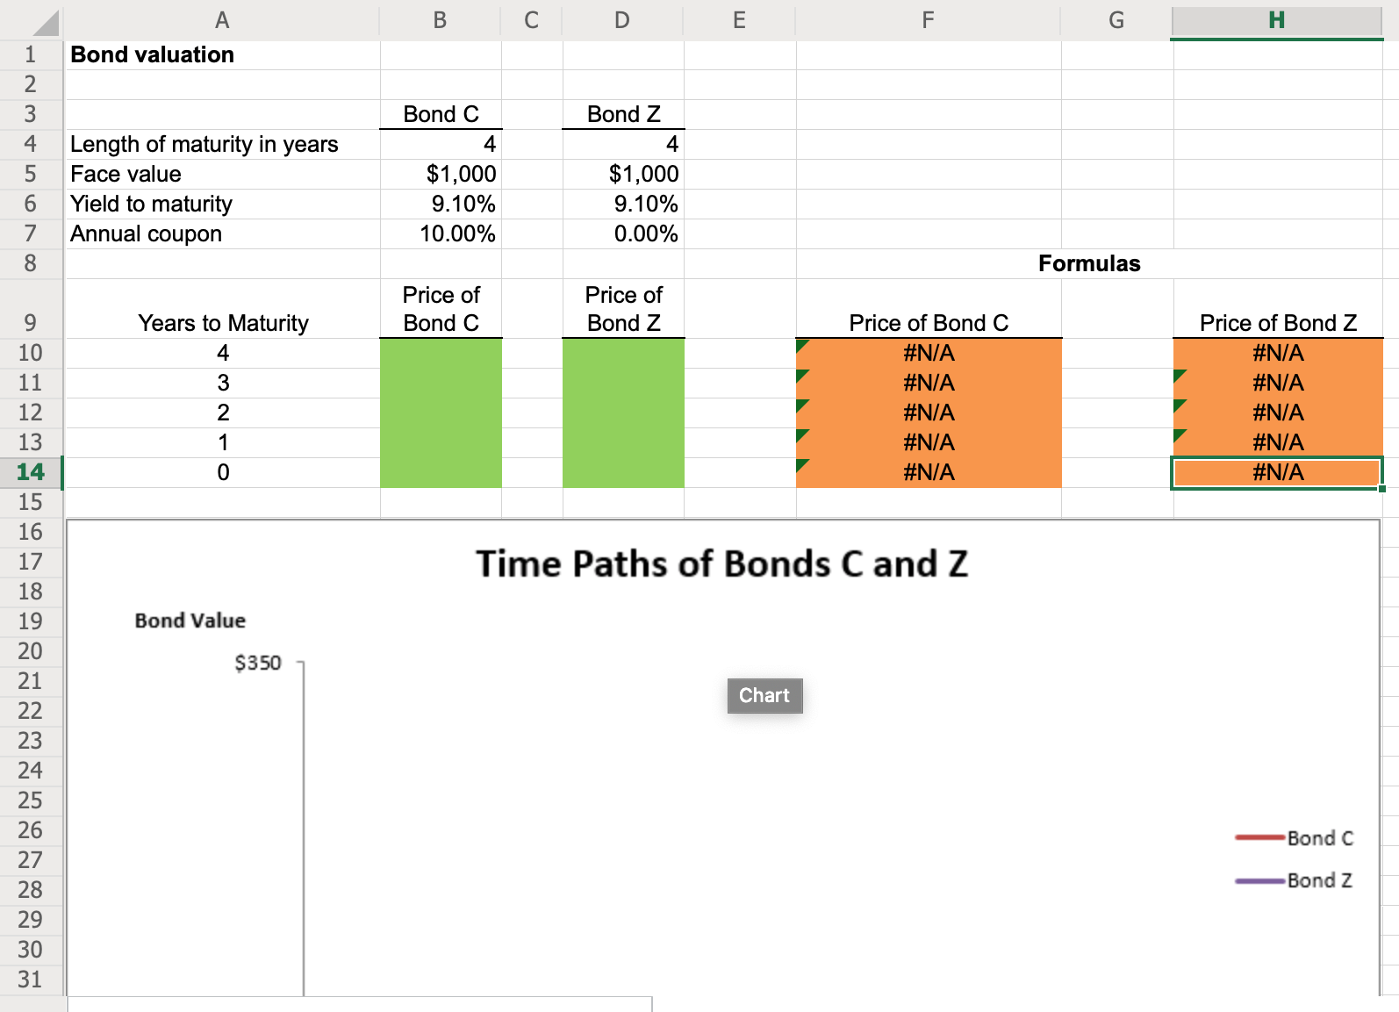The height and width of the screenshot is (1012, 1399).
Task: Select years to maturity value 4 in row 10
Action: pos(223,353)
